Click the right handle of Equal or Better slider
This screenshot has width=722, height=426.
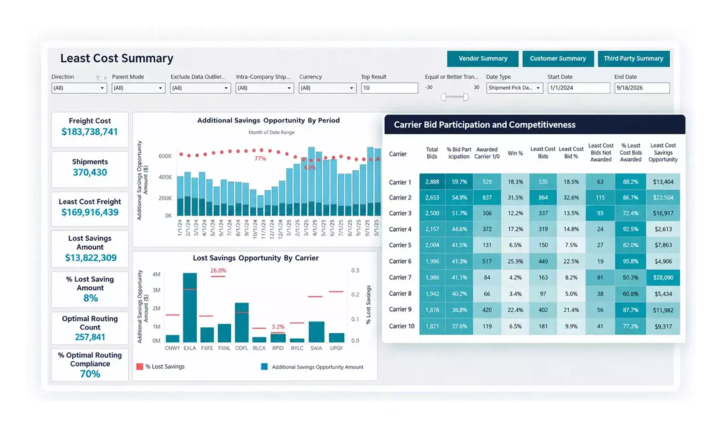click(x=466, y=97)
